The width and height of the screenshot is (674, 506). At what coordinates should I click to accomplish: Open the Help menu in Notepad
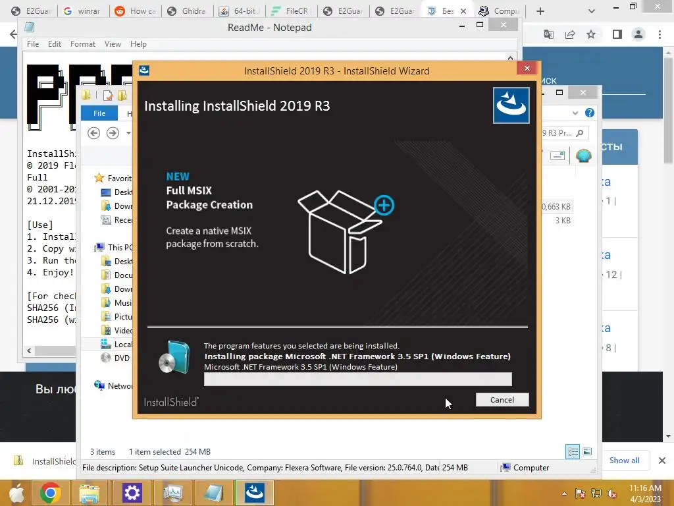(x=138, y=44)
